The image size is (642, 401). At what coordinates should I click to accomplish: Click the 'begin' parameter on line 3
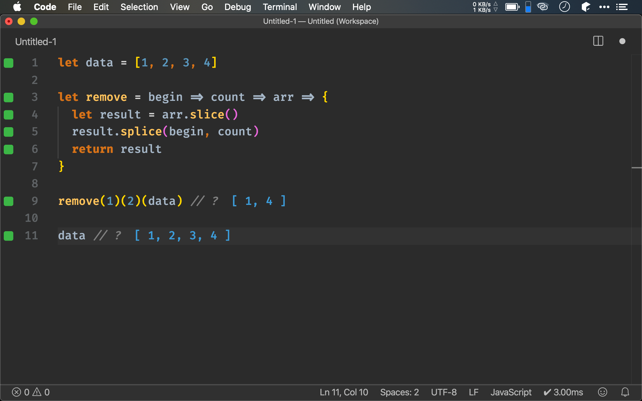165,97
